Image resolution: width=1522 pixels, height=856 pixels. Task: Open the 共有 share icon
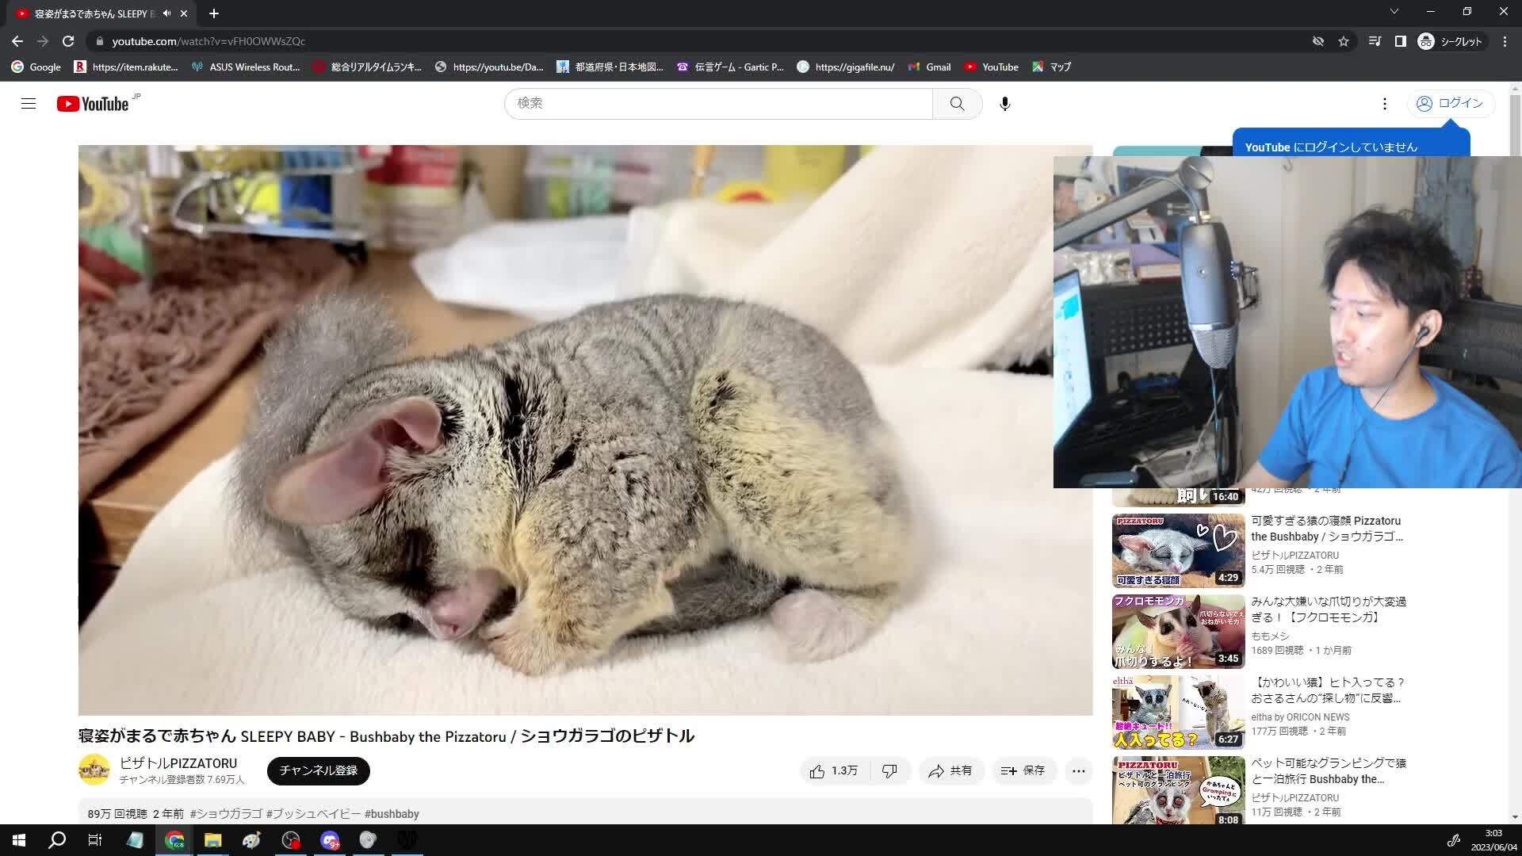[x=935, y=770]
